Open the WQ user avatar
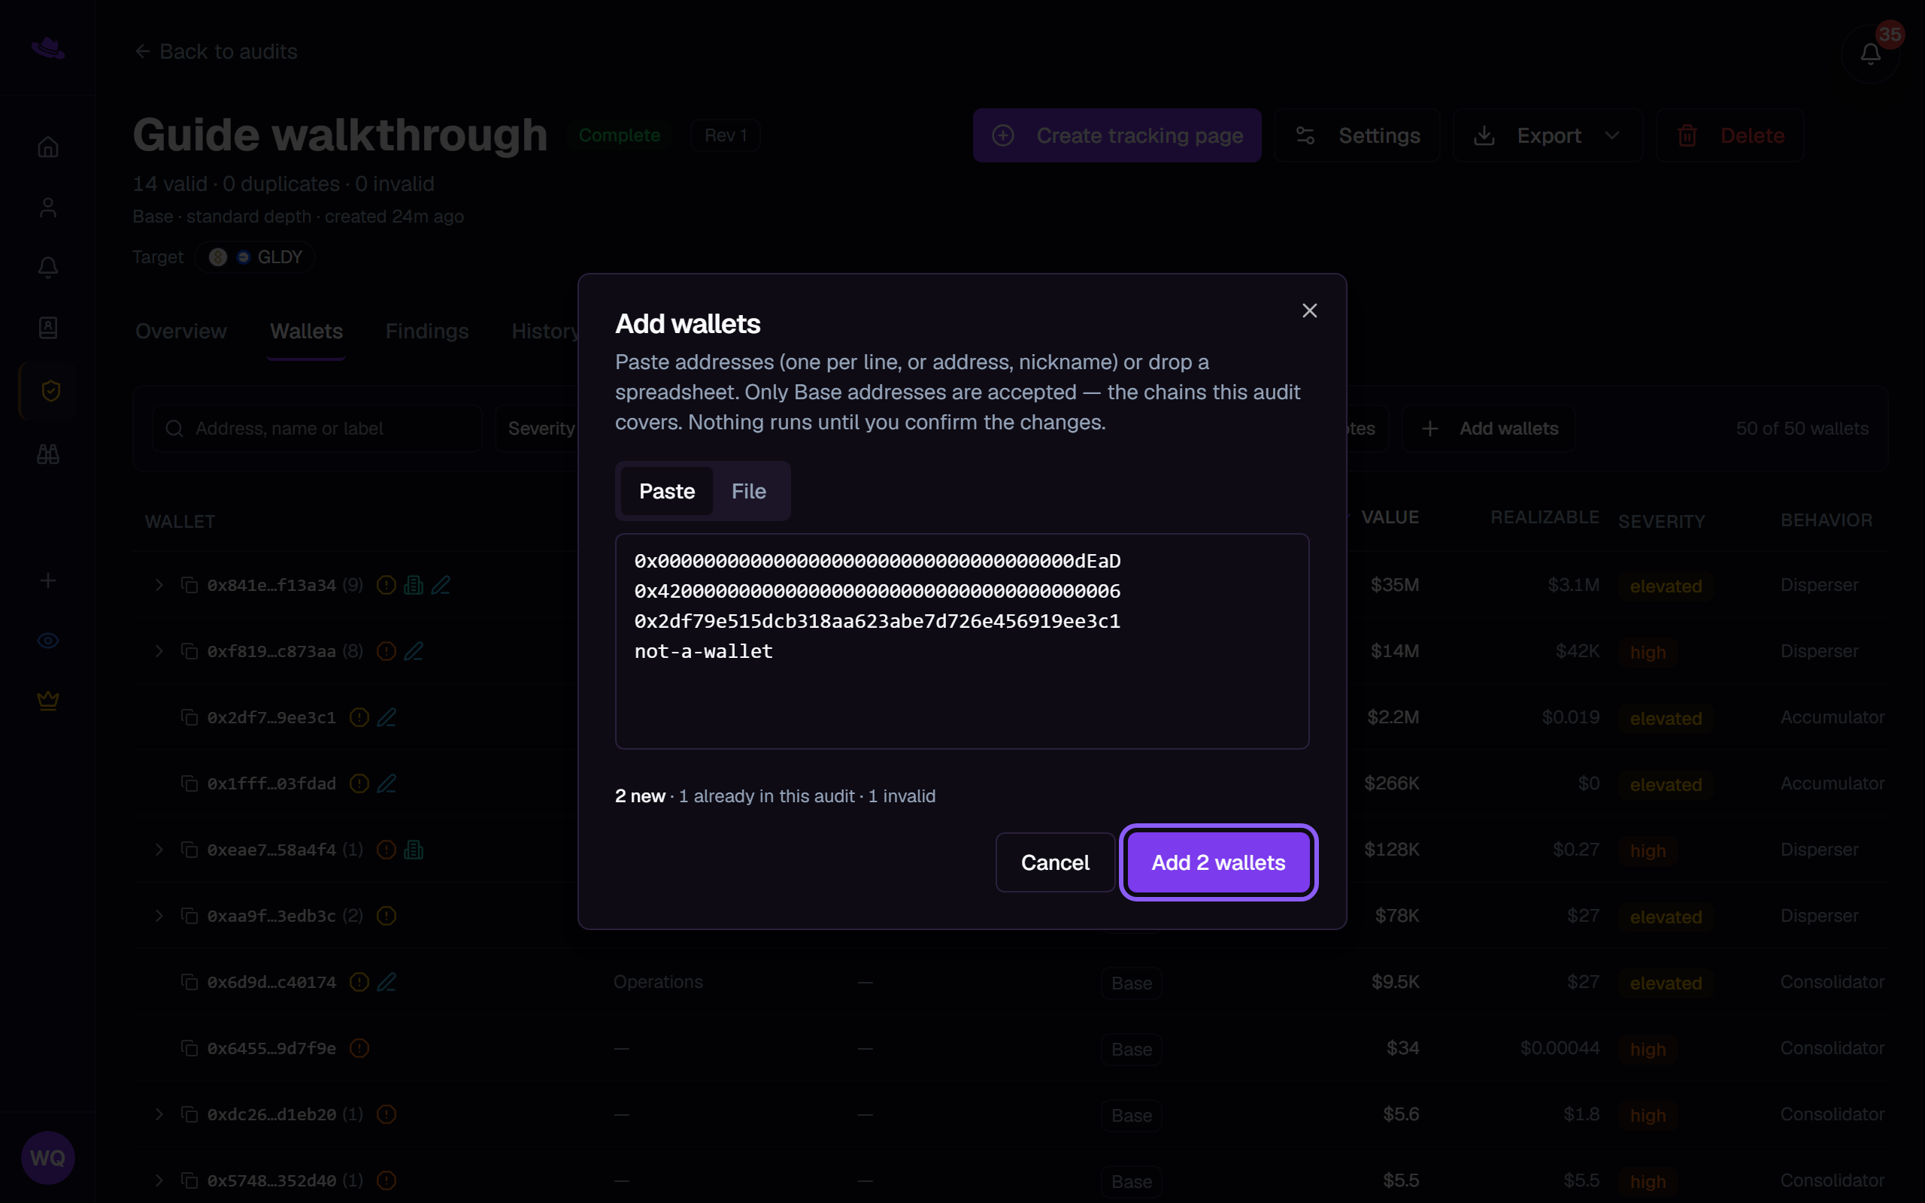 tap(47, 1158)
